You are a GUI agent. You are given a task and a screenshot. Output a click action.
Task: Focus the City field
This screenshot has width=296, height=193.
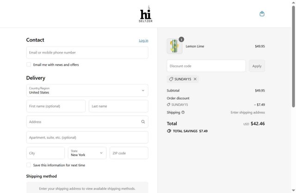45,153
